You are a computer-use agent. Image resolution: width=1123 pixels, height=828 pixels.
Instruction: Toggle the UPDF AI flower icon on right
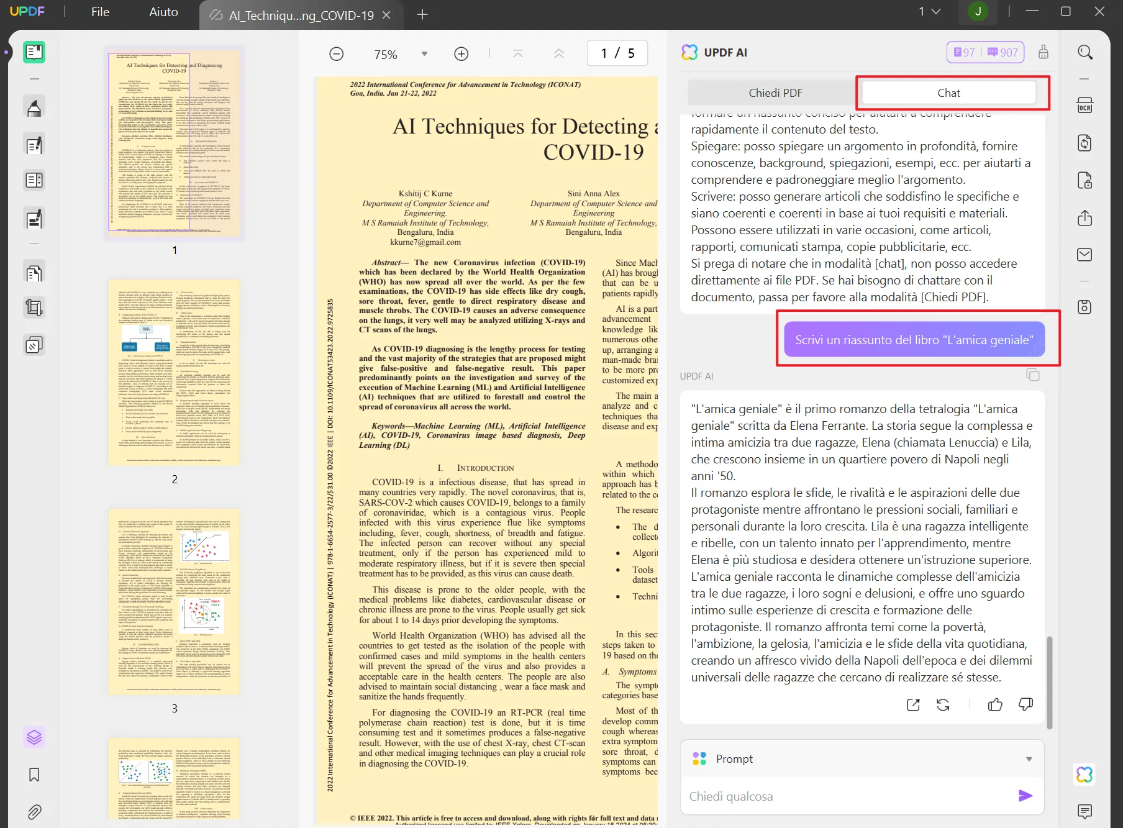tap(1084, 775)
